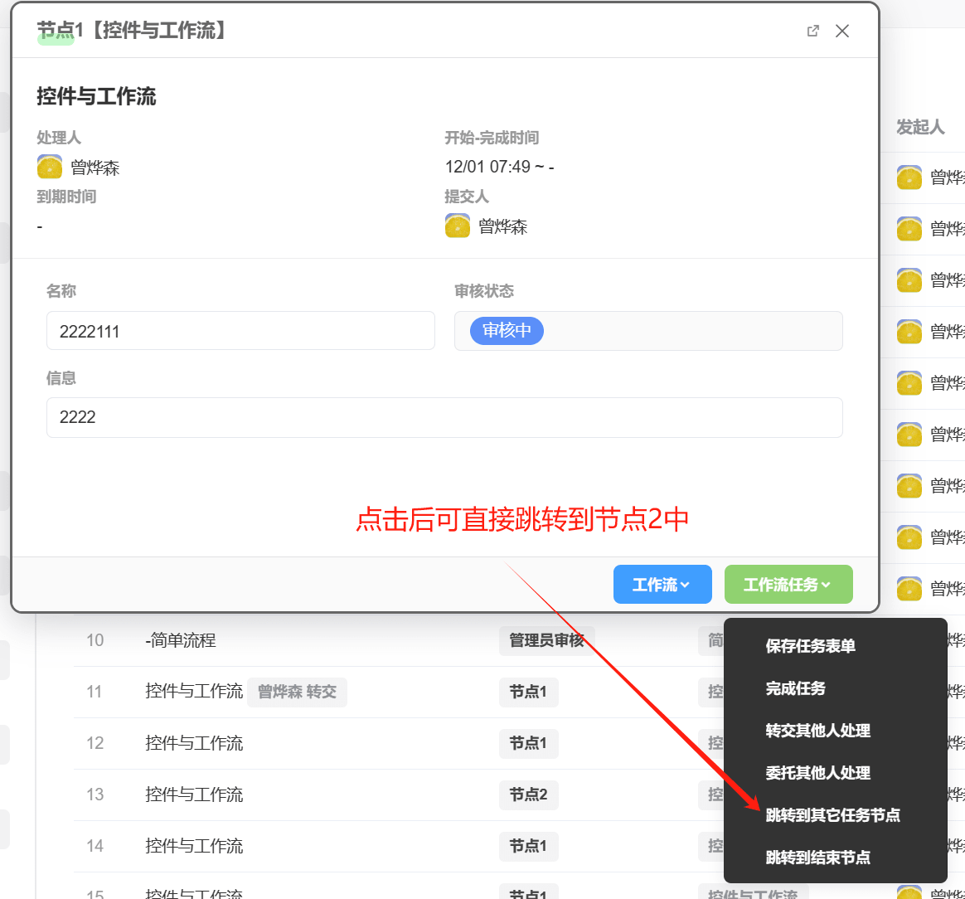This screenshot has height=899, width=965.
Task: Select 跳转到其它任务节点 menu entry
Action: click(832, 815)
